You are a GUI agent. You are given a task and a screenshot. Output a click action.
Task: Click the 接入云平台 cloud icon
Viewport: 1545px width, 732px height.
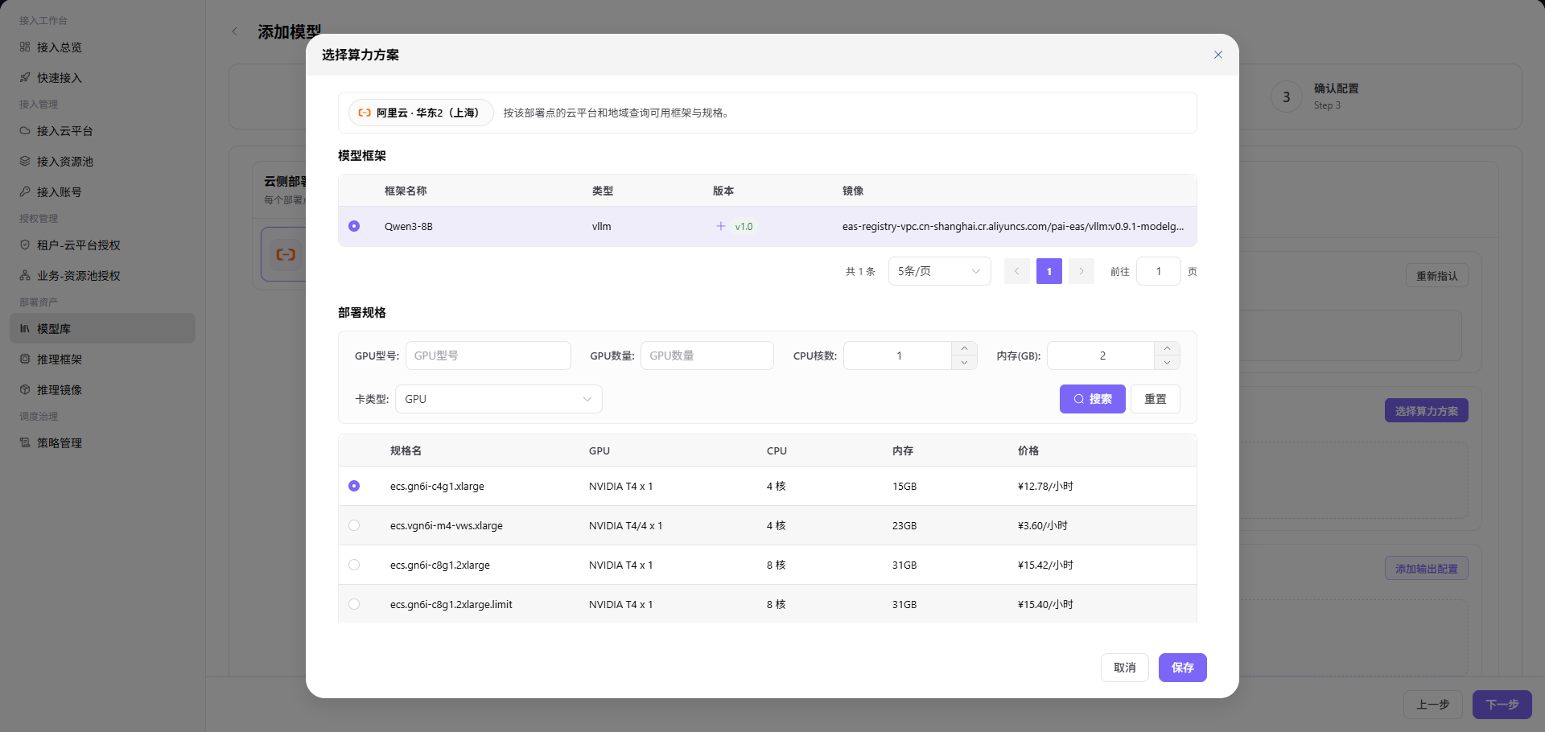pos(25,130)
